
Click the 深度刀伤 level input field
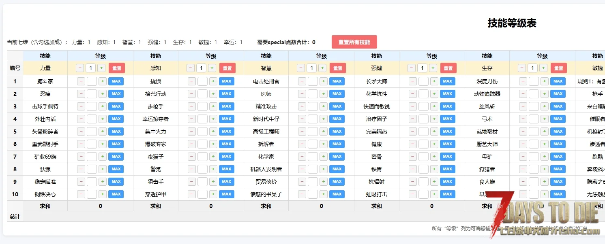(534, 81)
